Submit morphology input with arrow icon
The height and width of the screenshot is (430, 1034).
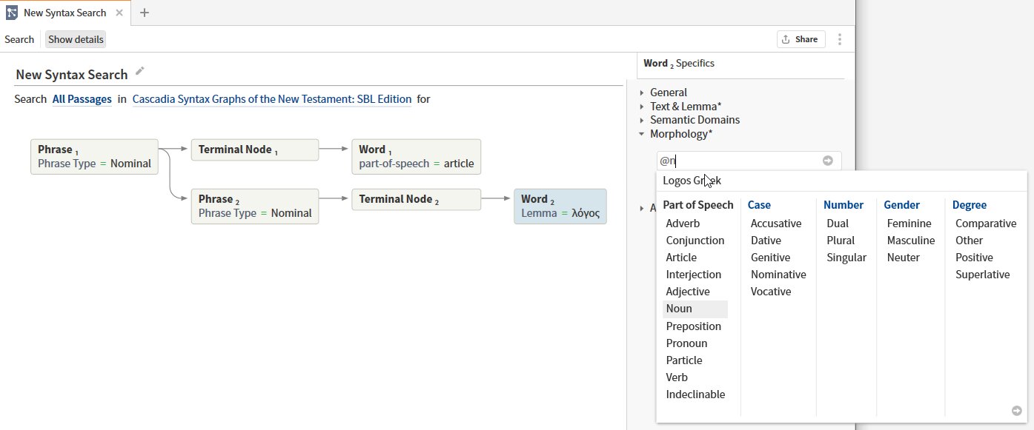point(828,161)
